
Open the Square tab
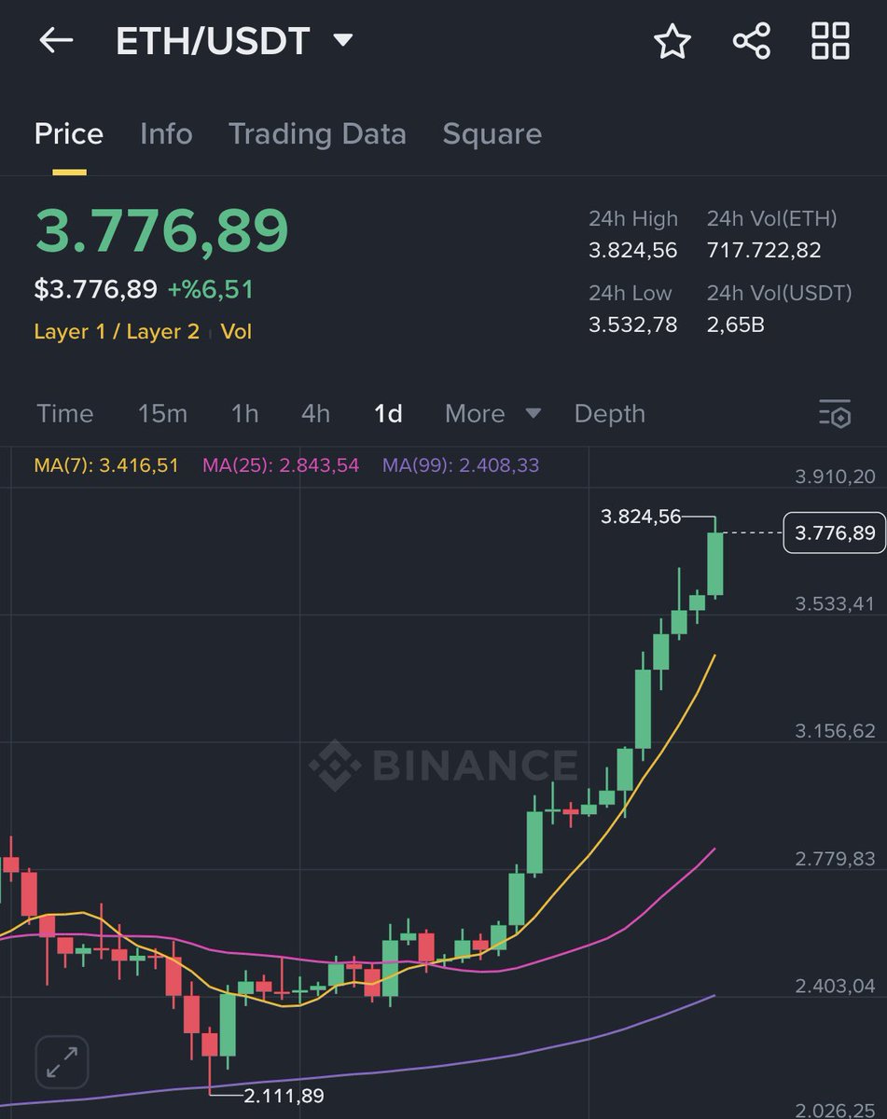pos(492,133)
